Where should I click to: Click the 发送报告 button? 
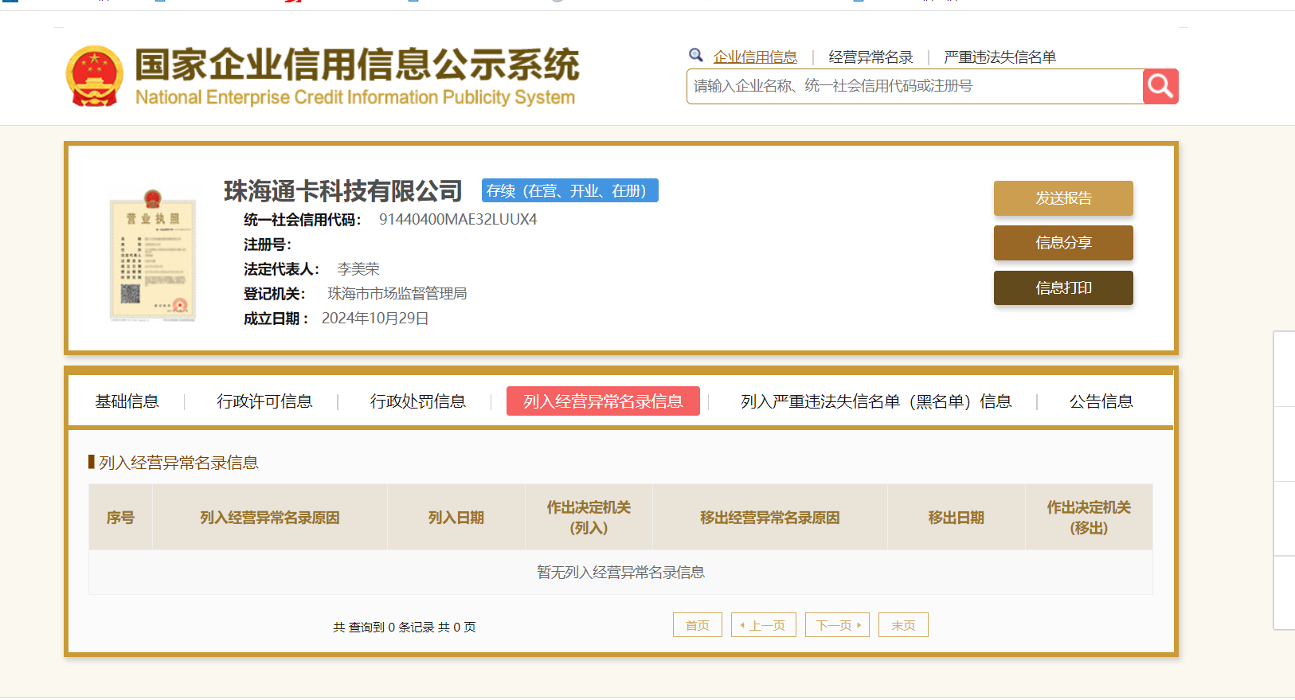pos(1063,198)
